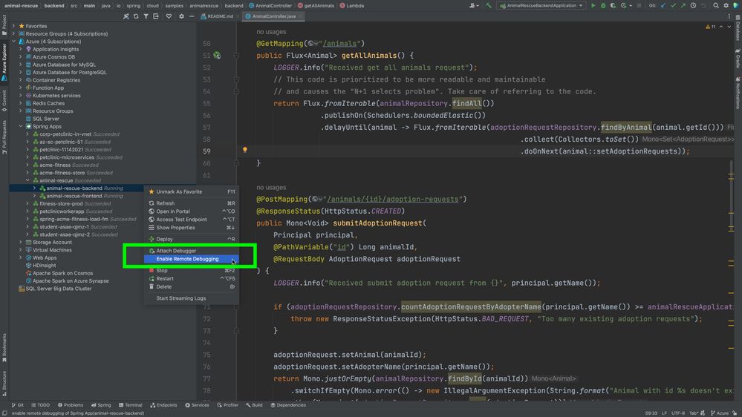Collapse the Spring Apps node
The height and width of the screenshot is (417, 742).
21,126
